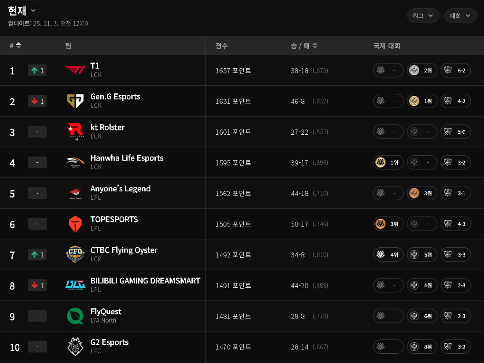Click the CTBC Flying Oyster logo
484x363 pixels.
click(75, 255)
